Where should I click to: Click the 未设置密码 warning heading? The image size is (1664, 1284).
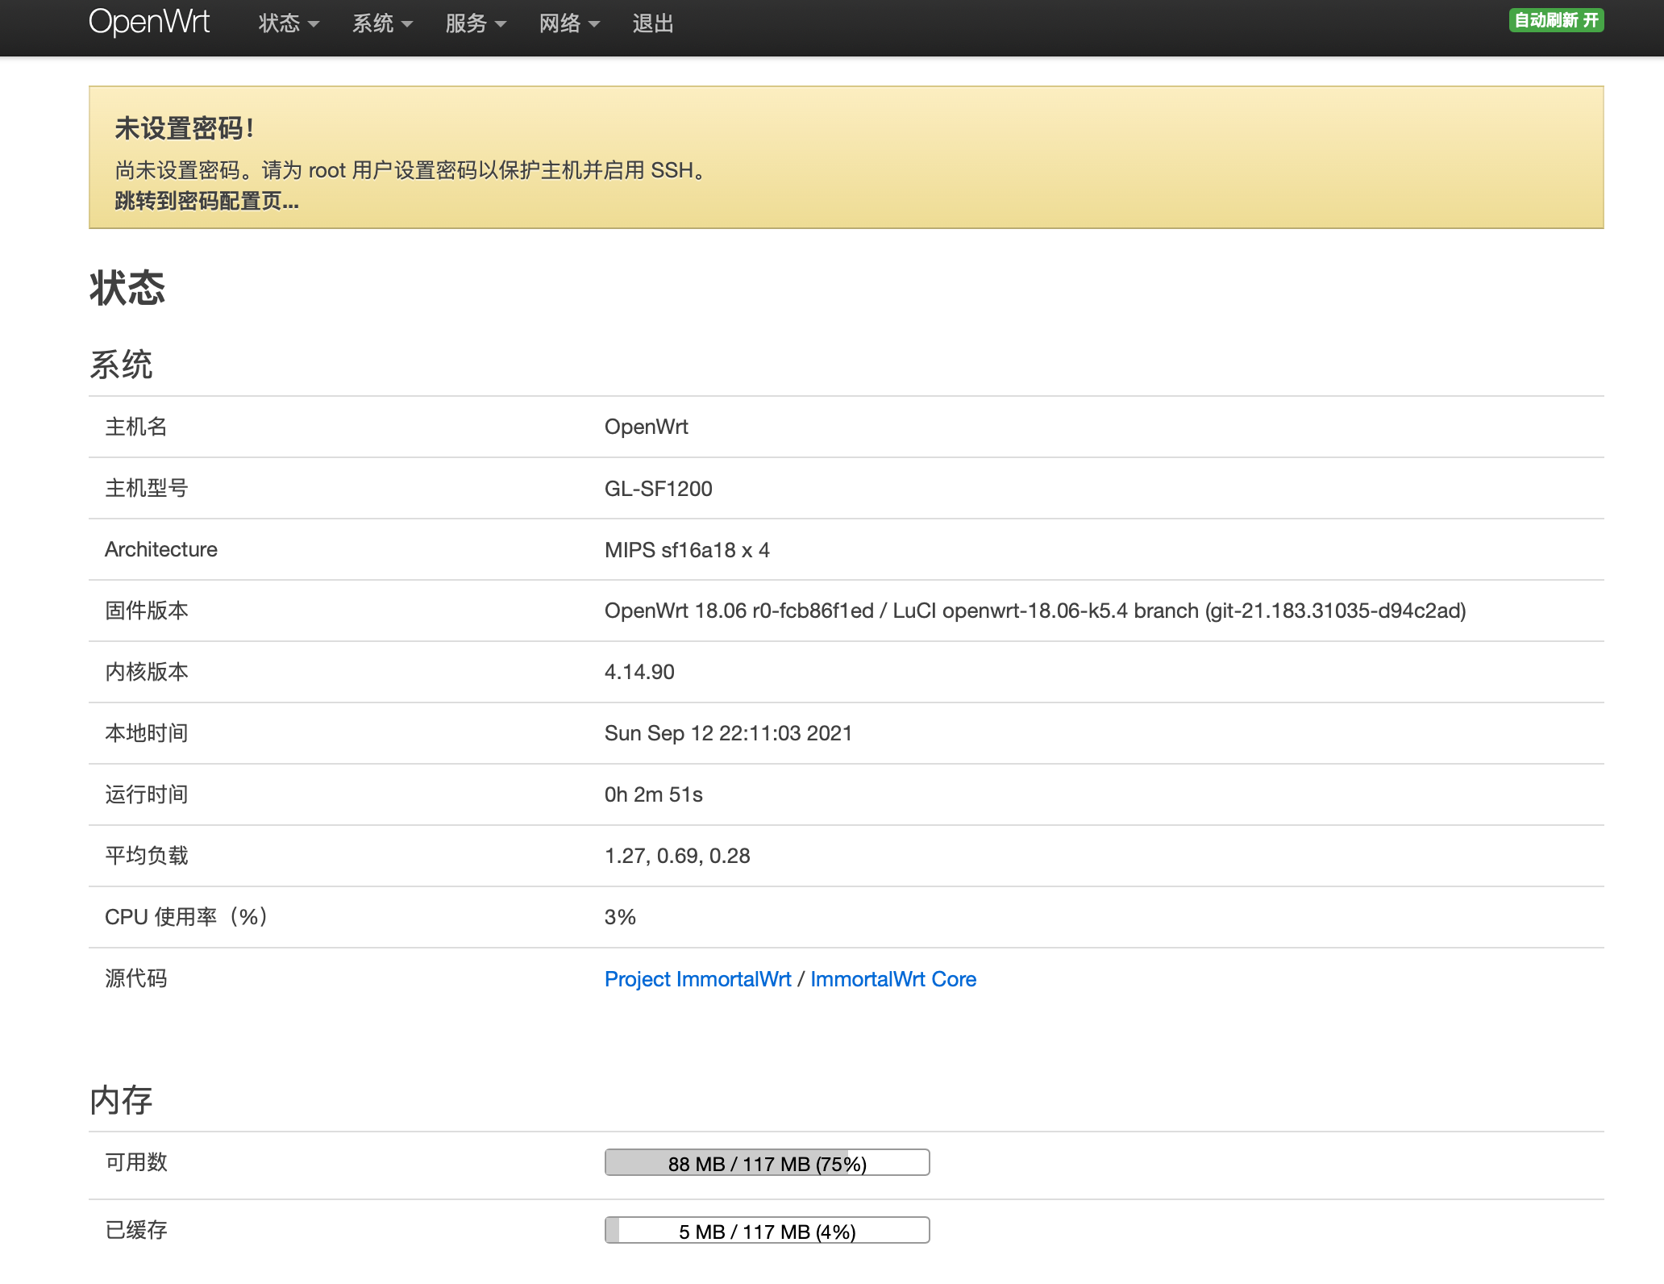click(x=184, y=128)
